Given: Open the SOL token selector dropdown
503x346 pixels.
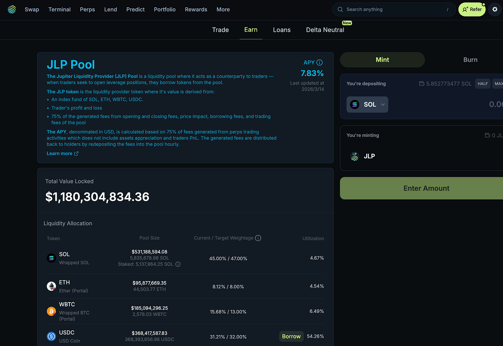Looking at the screenshot, I should (x=367, y=105).
